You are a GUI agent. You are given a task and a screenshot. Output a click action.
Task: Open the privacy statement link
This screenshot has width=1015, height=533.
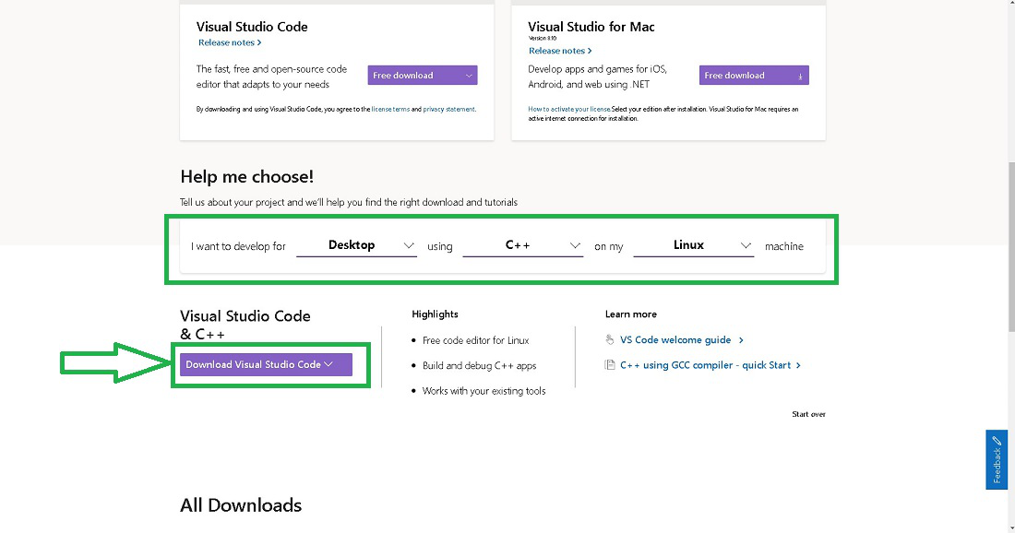[448, 109]
